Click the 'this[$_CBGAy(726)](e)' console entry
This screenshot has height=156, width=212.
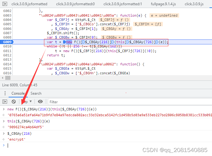[x=29, y=121]
